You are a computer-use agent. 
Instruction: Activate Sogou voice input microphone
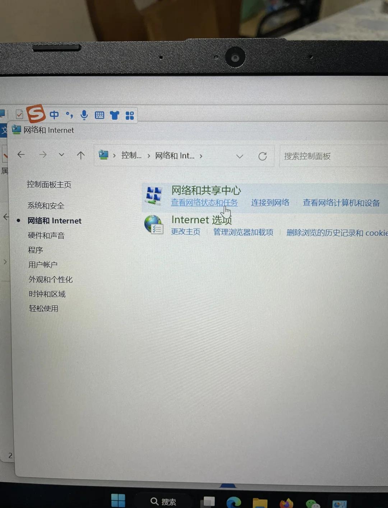click(x=84, y=115)
